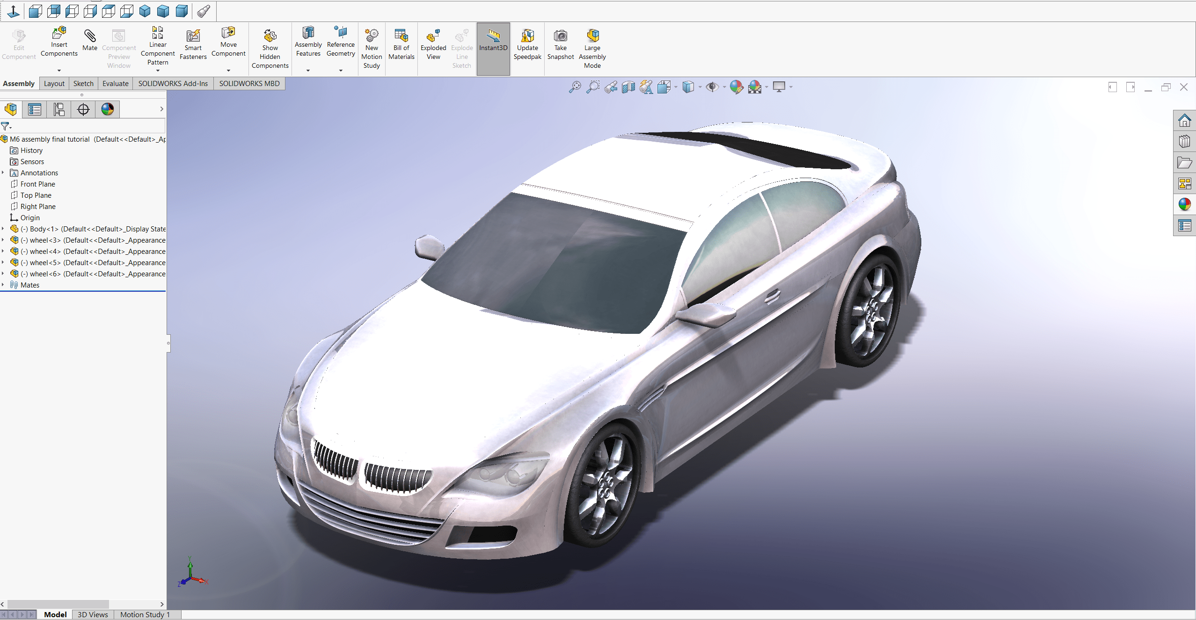Viewport: 1196px width, 620px height.
Task: Switch to the Dimetric view
Action: (x=182, y=11)
